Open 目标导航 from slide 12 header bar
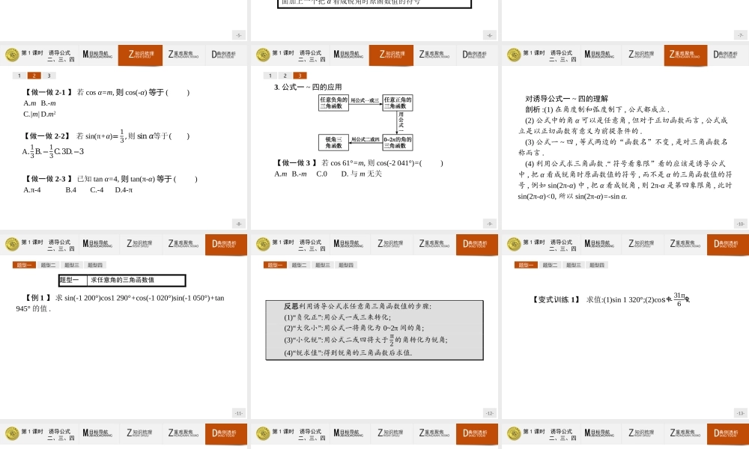 [348, 243]
